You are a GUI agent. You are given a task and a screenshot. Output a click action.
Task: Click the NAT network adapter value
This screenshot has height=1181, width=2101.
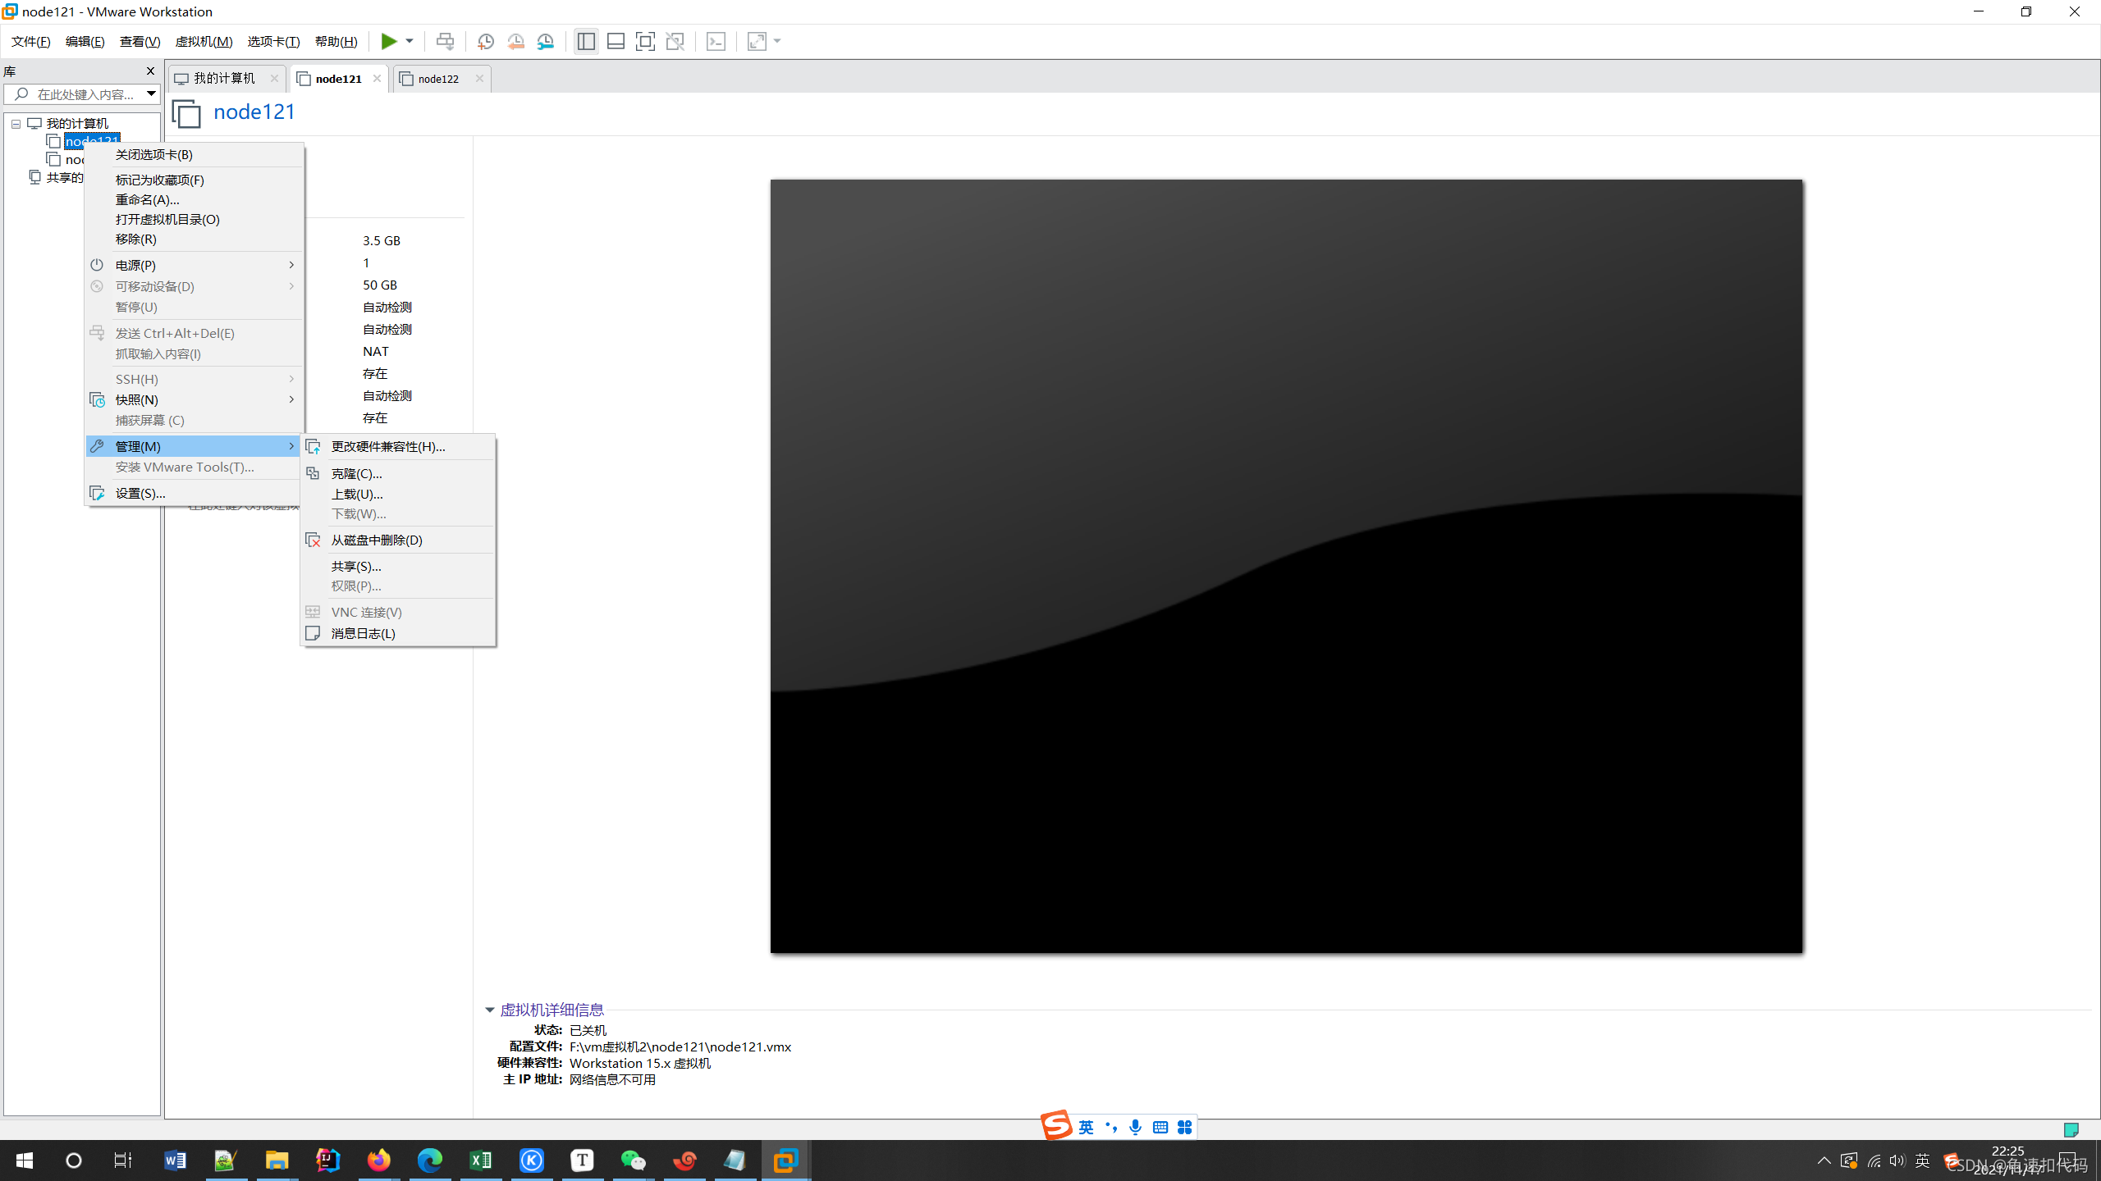376,351
